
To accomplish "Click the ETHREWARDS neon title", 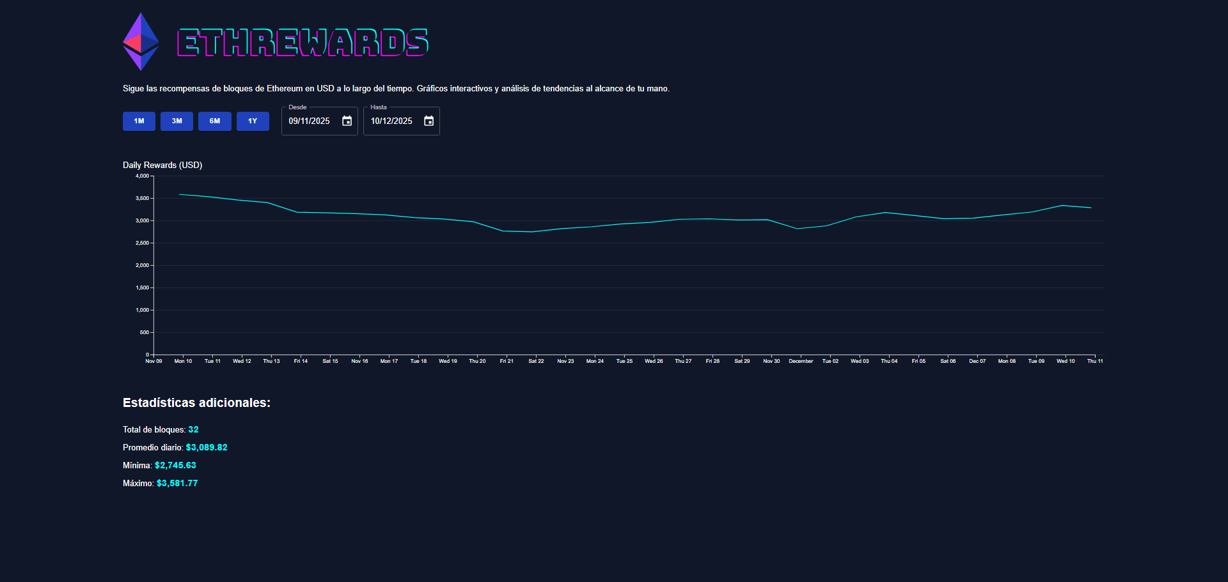I will 303,41.
